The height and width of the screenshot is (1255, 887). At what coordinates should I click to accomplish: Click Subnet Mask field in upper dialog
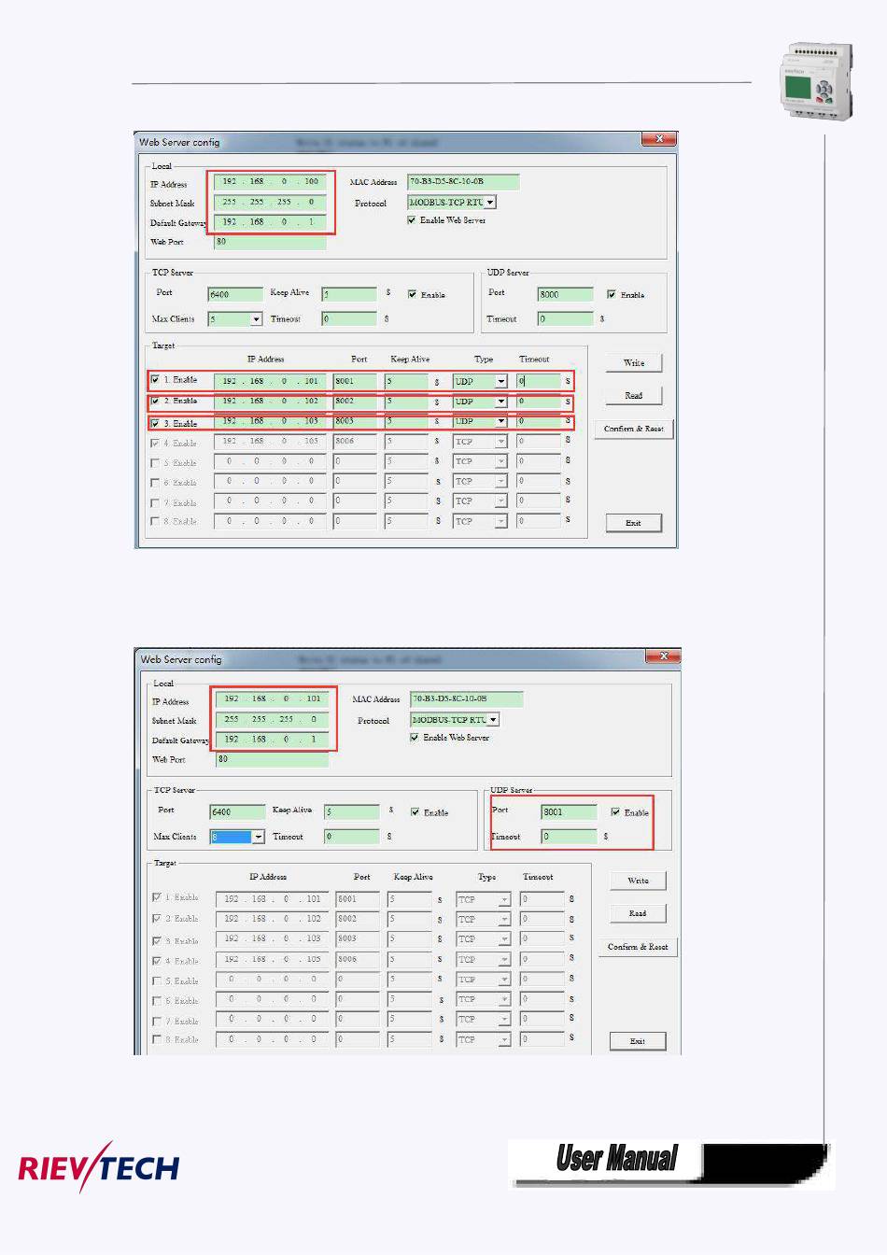click(x=270, y=202)
